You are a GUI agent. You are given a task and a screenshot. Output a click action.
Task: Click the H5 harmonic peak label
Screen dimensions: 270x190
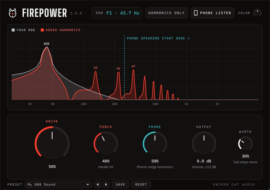coord(118,69)
